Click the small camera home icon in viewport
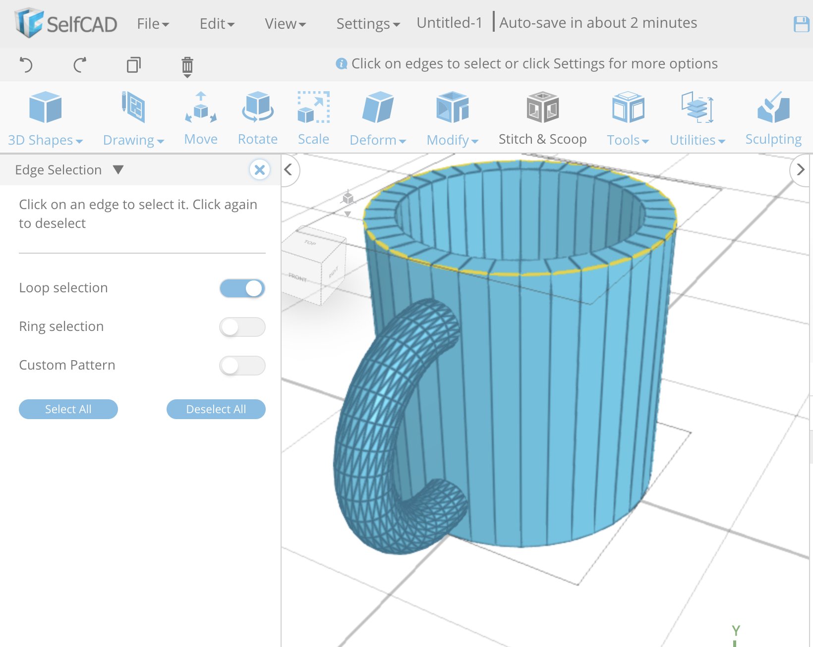Screen dimensions: 813x647 (348, 199)
